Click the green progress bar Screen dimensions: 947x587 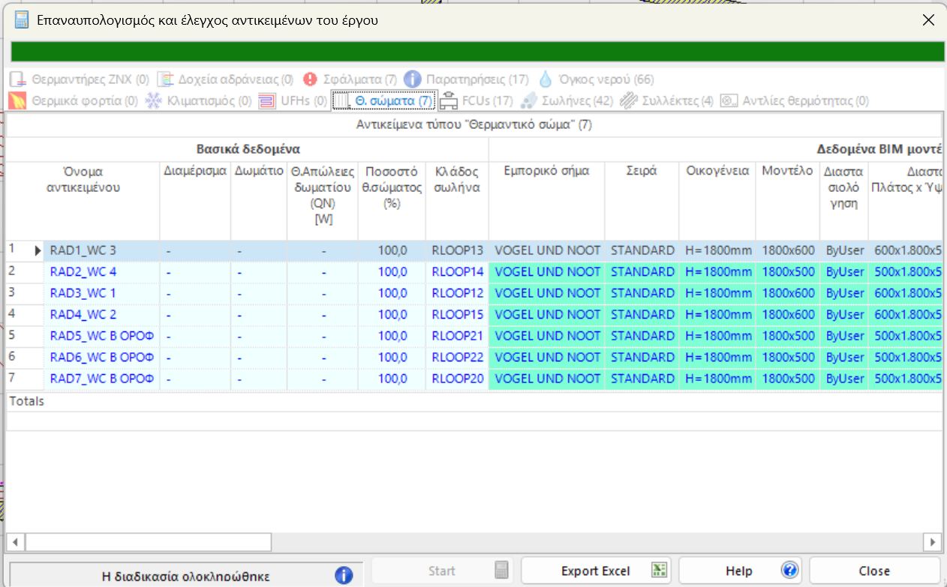coord(478,52)
